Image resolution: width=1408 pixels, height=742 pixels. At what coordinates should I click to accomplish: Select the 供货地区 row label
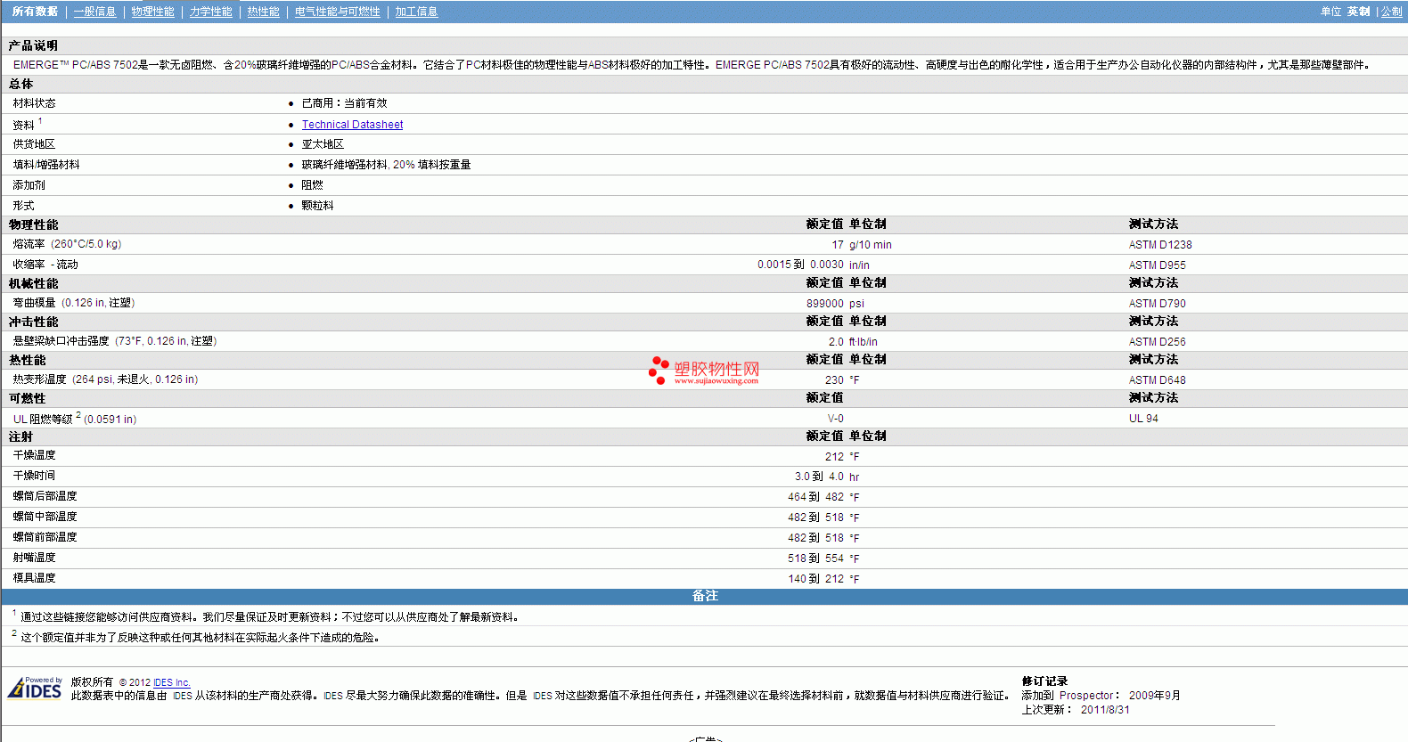pos(34,144)
